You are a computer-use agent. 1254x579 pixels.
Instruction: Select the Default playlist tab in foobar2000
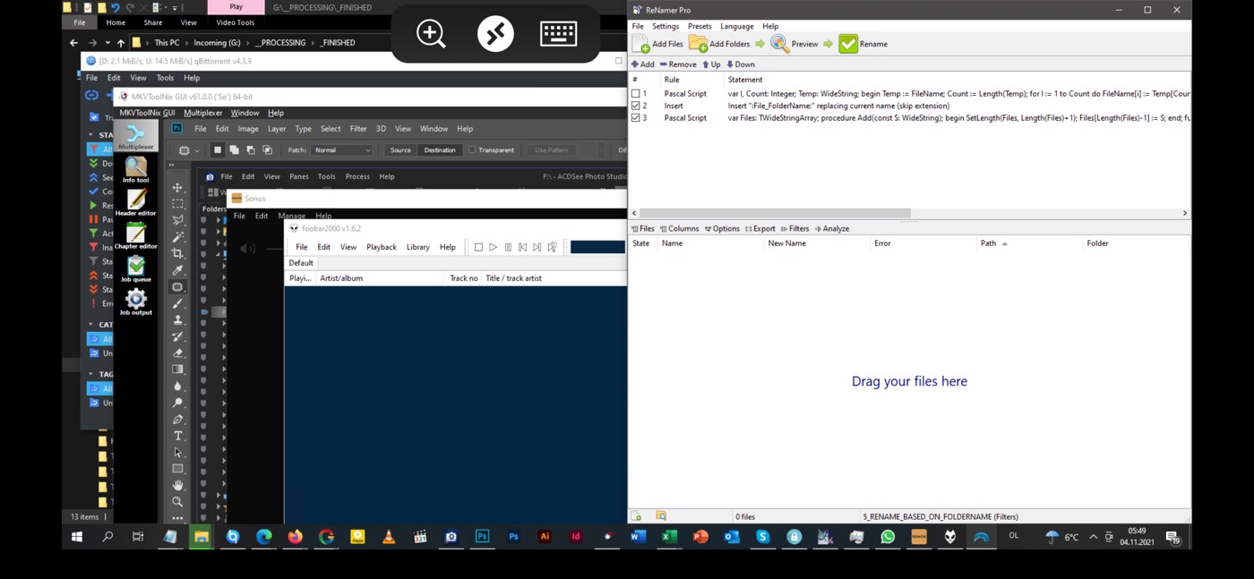point(301,263)
